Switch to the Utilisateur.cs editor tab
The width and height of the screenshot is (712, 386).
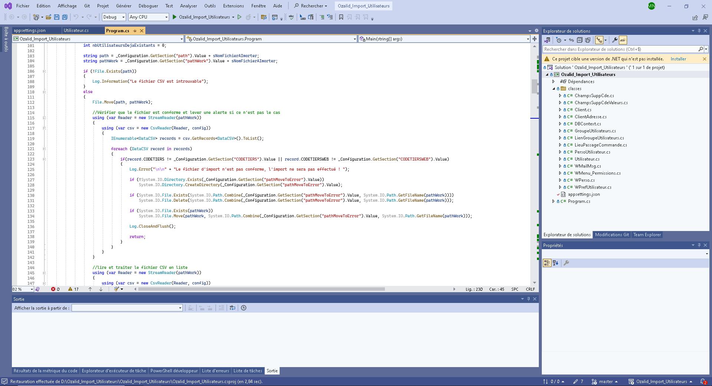[76, 30]
